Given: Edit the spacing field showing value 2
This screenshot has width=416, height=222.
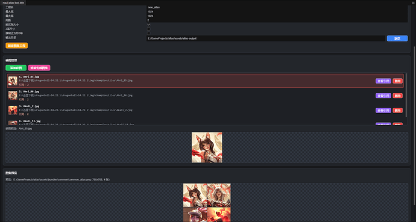Looking at the screenshot, I should tap(277, 20).
